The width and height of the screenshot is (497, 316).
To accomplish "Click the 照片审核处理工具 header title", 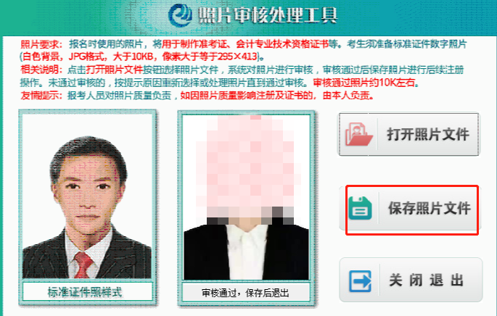I will tap(267, 15).
